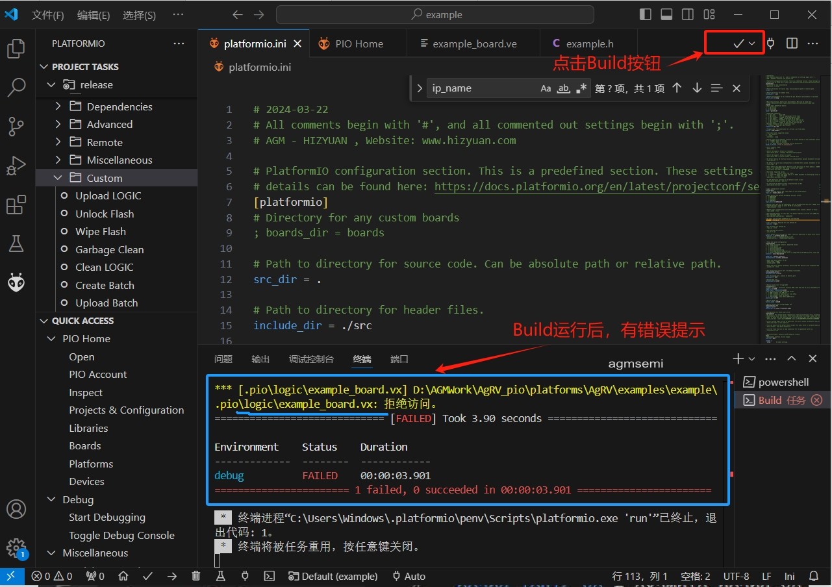Toggle Panel layout button in title bar
This screenshot has width=832, height=587.
click(667, 14)
